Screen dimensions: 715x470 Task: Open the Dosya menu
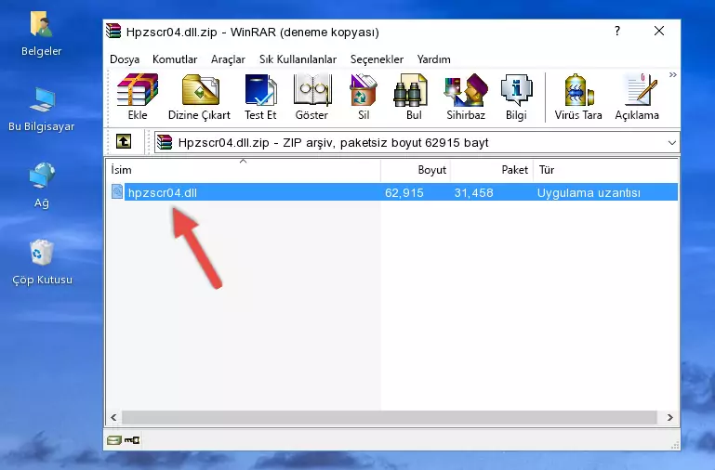pyautogui.click(x=125, y=59)
